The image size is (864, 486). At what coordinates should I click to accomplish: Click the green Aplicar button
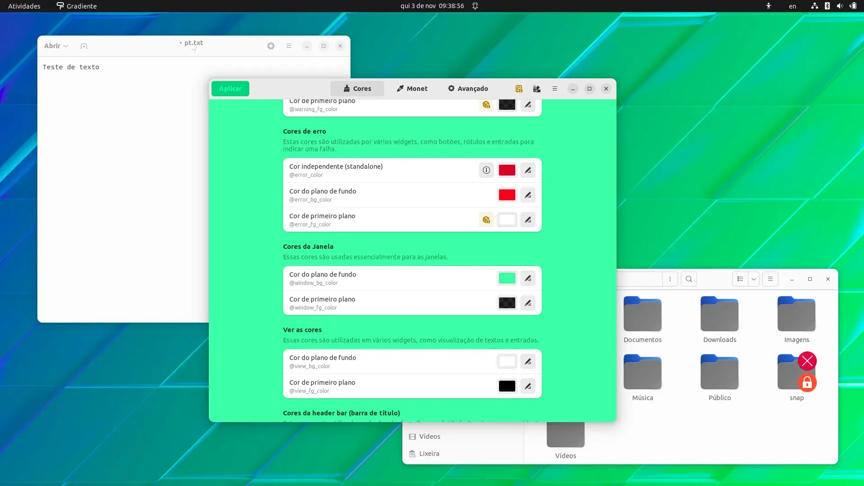click(x=230, y=89)
